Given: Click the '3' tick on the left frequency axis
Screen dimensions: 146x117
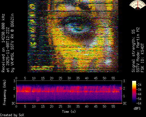Looking at the screenshot, I should coord(14,81).
